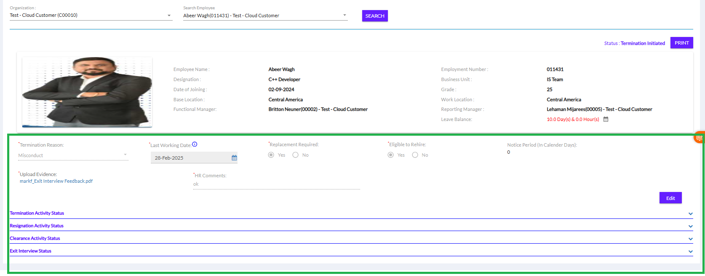Click employment number 011431
Viewport: 705px width, 276px height.
(555, 70)
